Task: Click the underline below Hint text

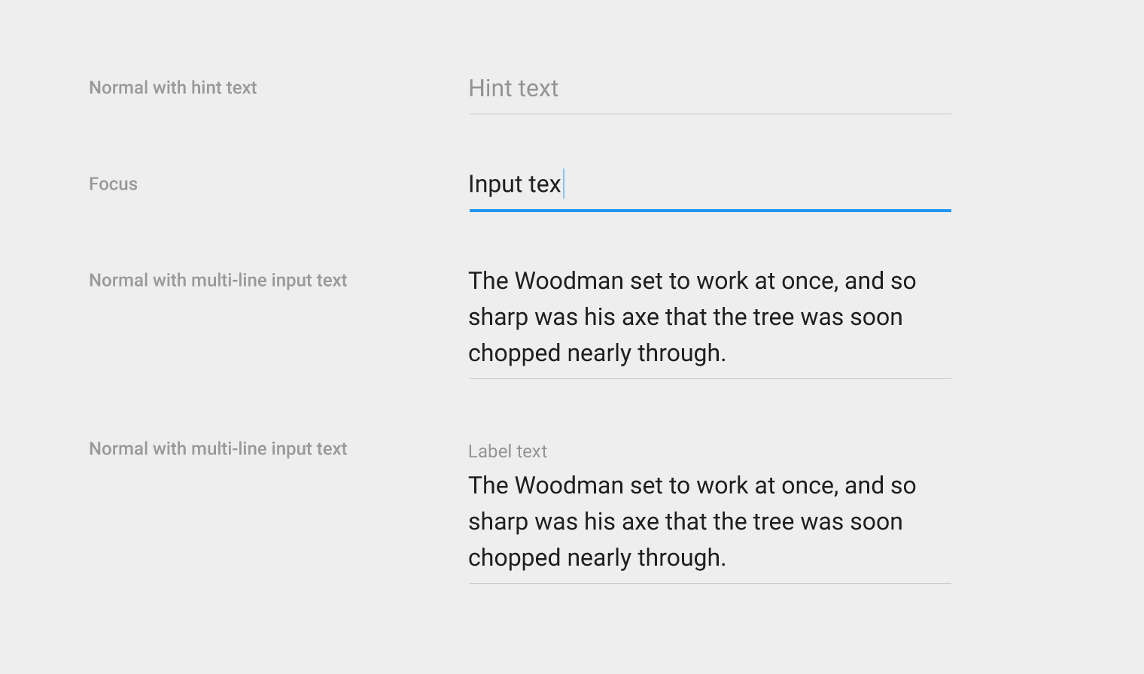Action: [x=709, y=114]
